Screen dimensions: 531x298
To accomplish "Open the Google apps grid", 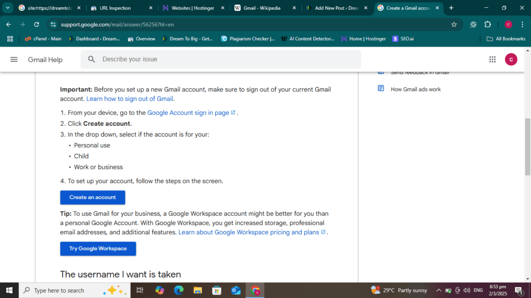I will [x=493, y=59].
